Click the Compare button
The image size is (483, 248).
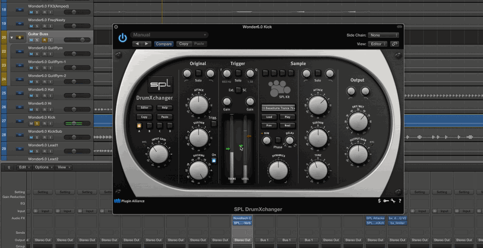tap(164, 44)
